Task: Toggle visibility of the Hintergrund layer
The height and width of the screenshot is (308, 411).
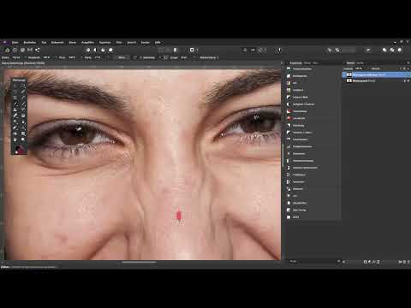Action: [x=408, y=81]
